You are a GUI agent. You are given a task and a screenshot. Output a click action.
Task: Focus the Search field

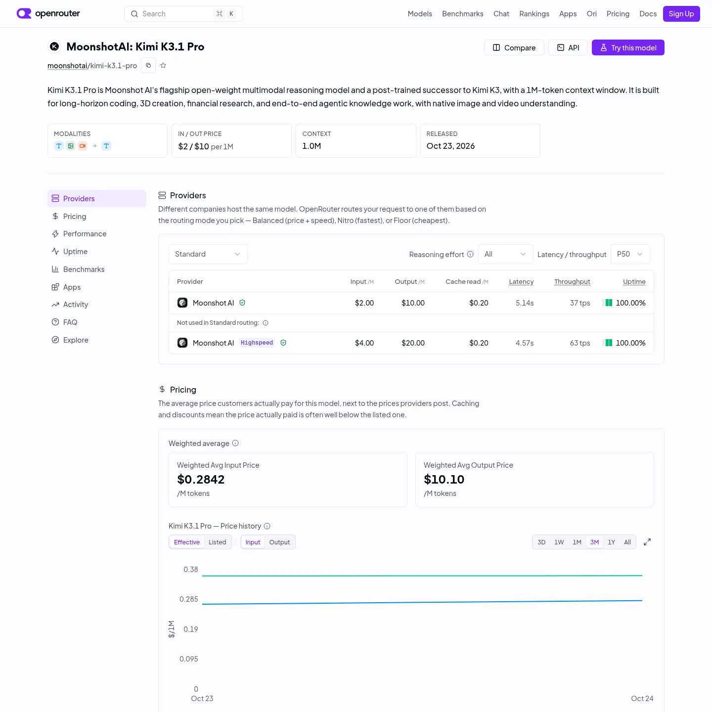[183, 14]
